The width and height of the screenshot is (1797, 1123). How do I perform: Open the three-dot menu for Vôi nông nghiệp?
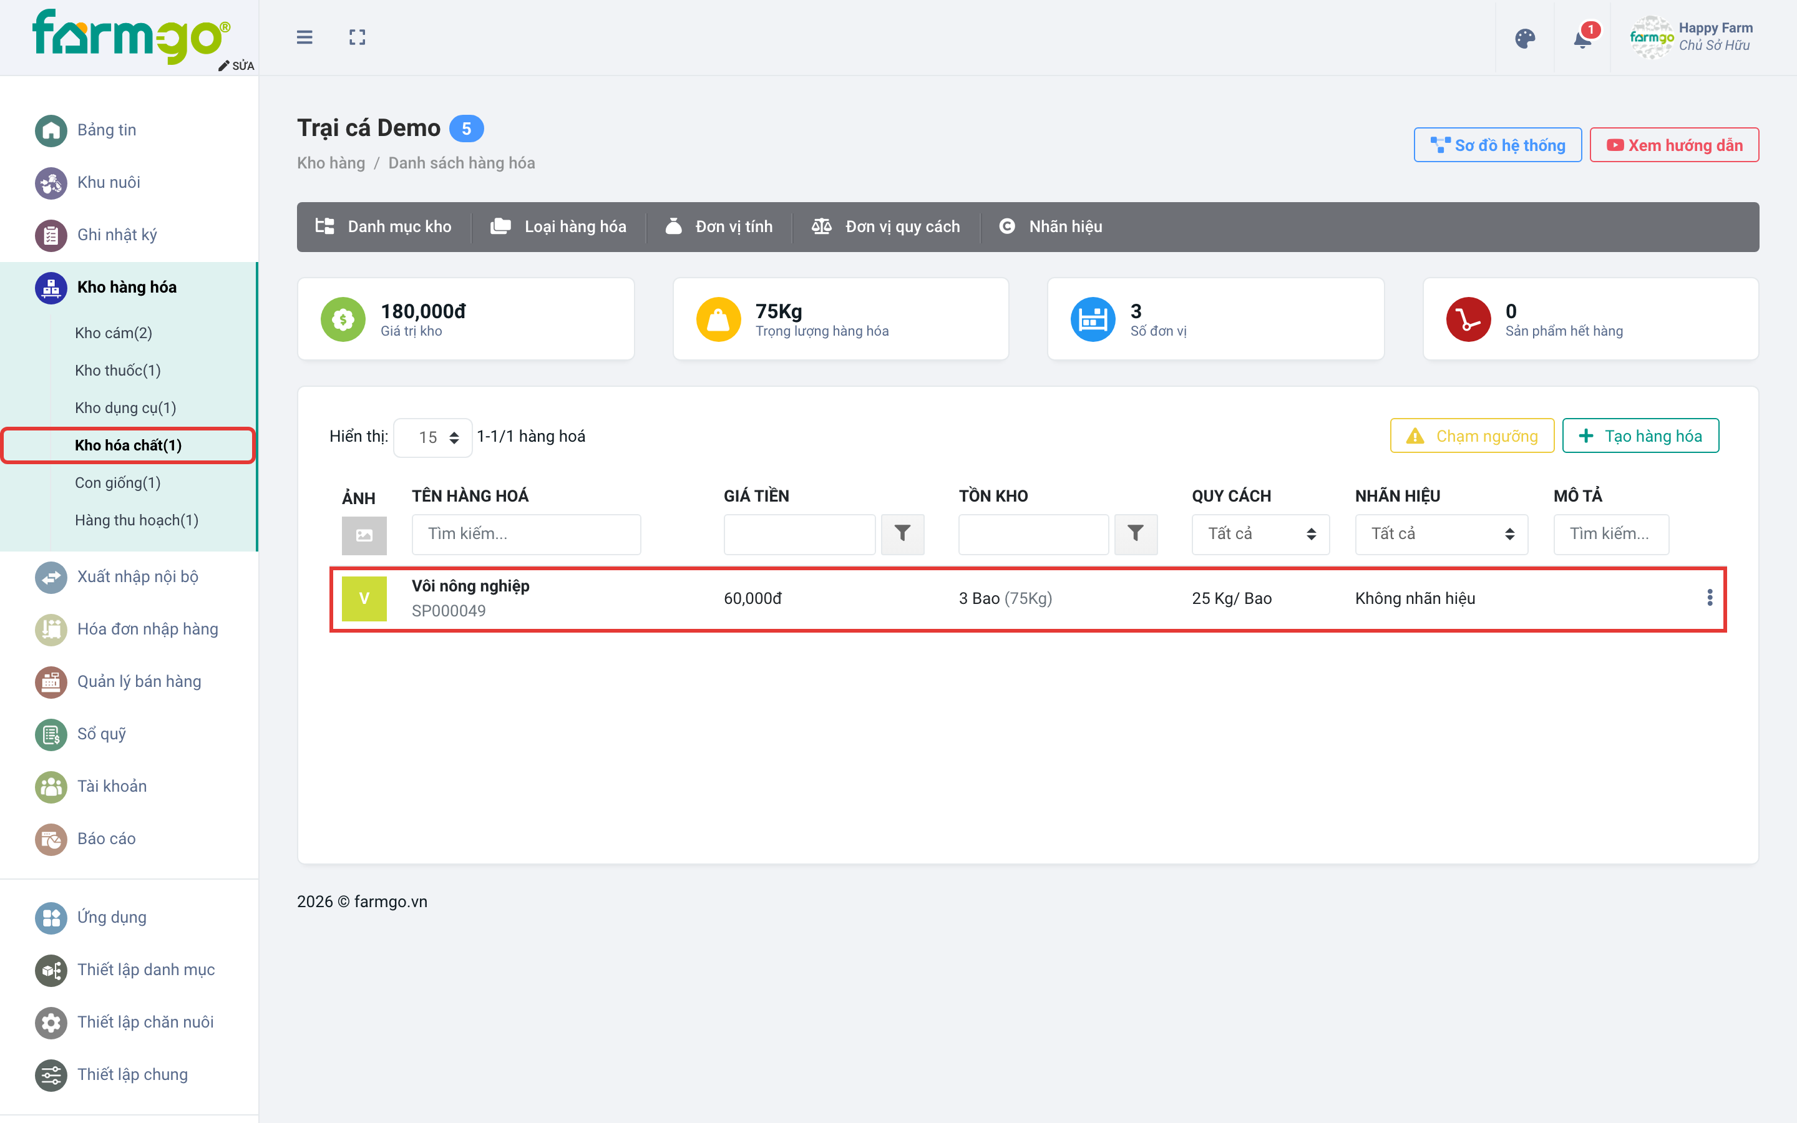[1710, 598]
